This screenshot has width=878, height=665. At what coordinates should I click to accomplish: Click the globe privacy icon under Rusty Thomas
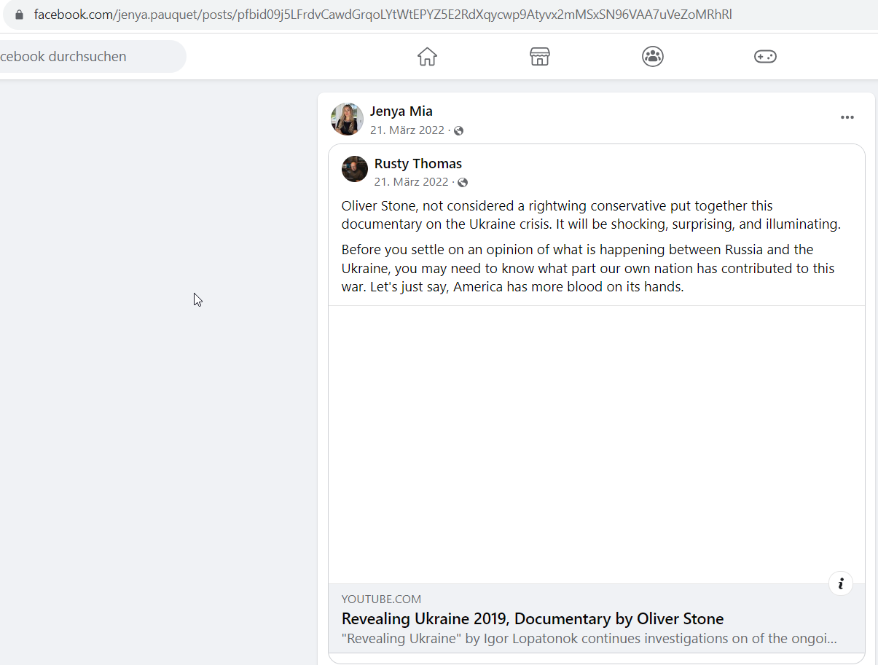click(463, 182)
